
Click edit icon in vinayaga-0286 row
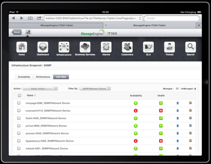pos(190,103)
